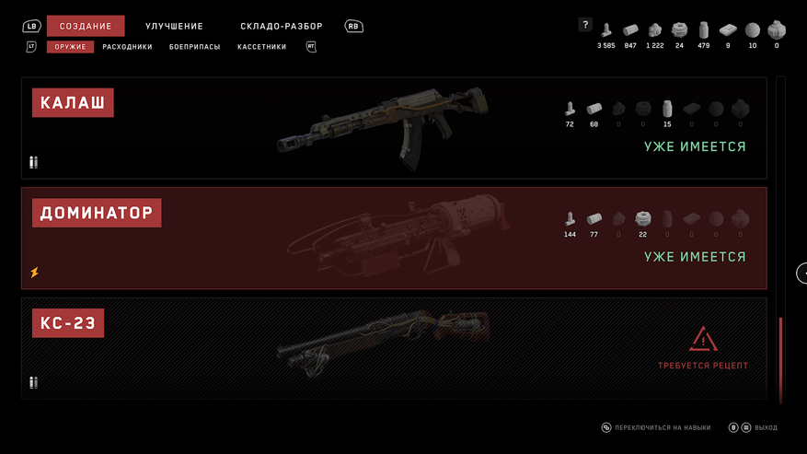
Task: Select the resource icon showing 479
Action: pyautogui.click(x=703, y=30)
